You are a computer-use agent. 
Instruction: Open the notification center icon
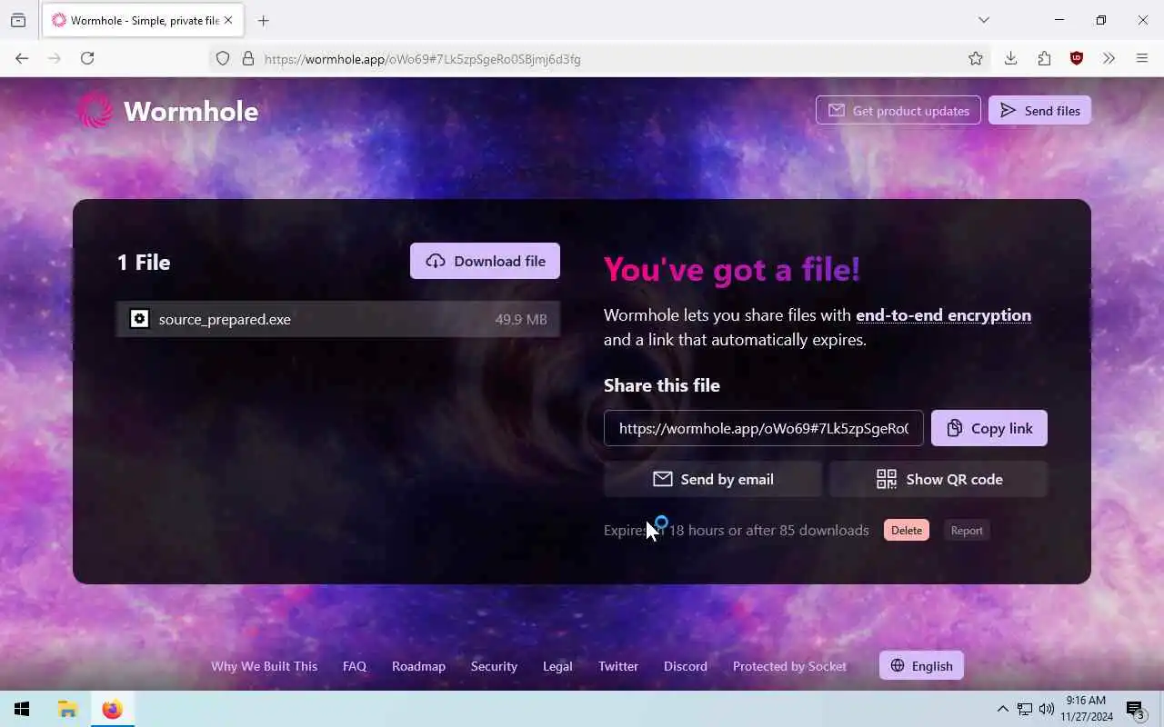[x=1135, y=709]
